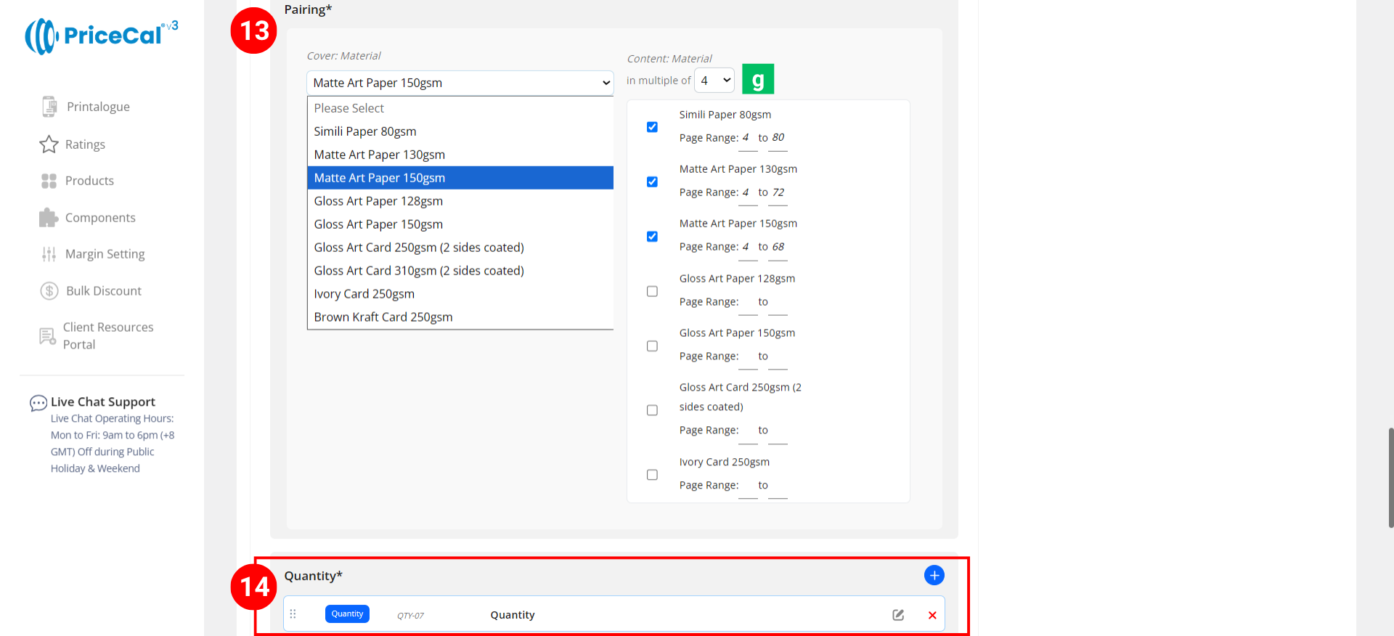
Task: Click the PriceCal logo
Action: pos(102,36)
